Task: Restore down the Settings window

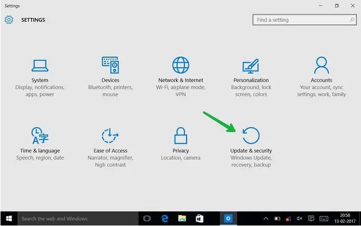Action: click(337, 6)
